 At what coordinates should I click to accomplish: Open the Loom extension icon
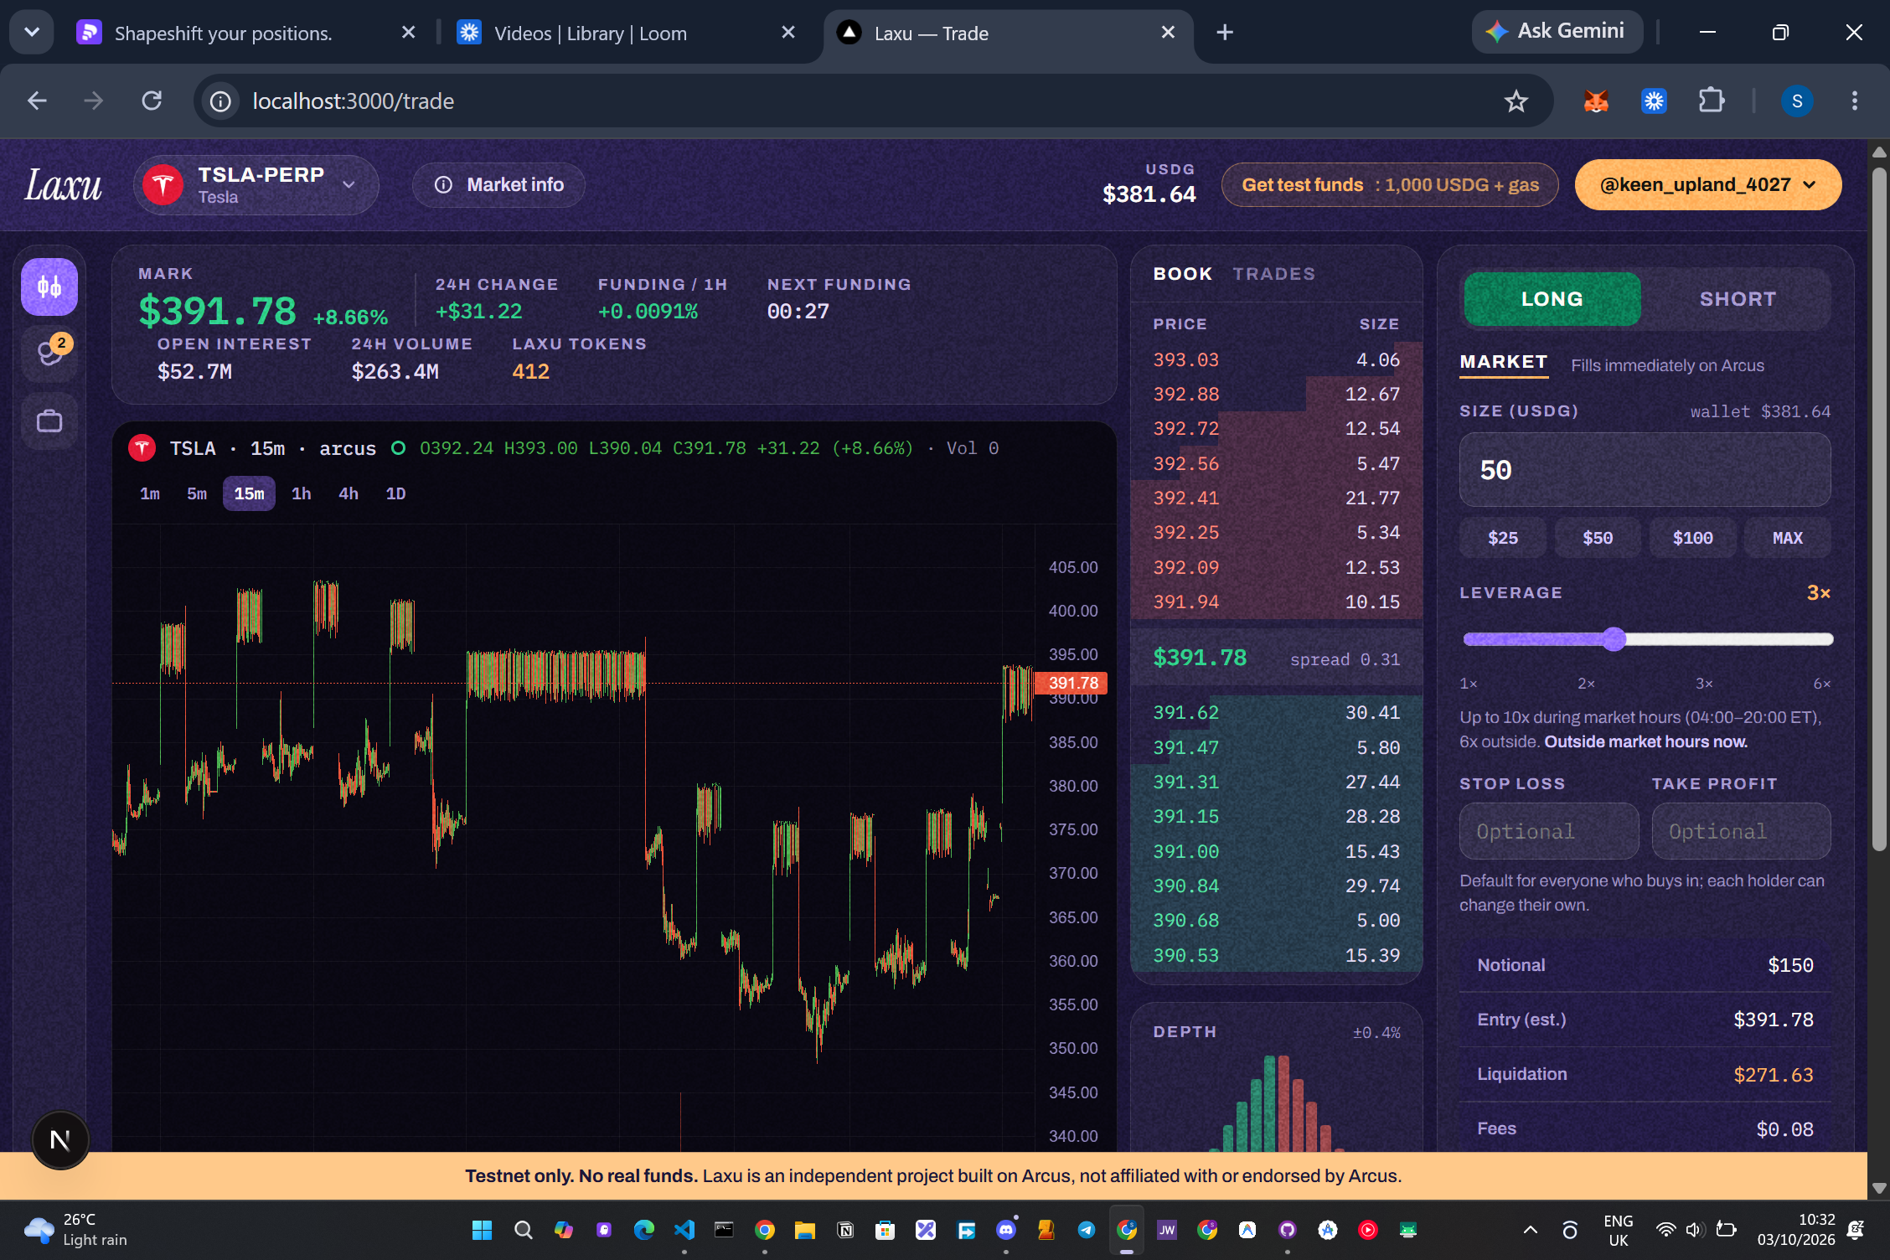coord(1654,101)
